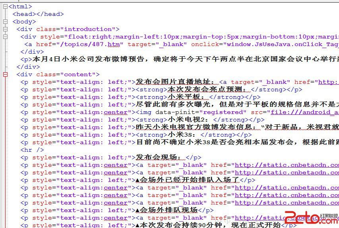339x228 pixels.
Task: Collapse the <html> root fold marker
Action: pyautogui.click(x=5, y=7)
